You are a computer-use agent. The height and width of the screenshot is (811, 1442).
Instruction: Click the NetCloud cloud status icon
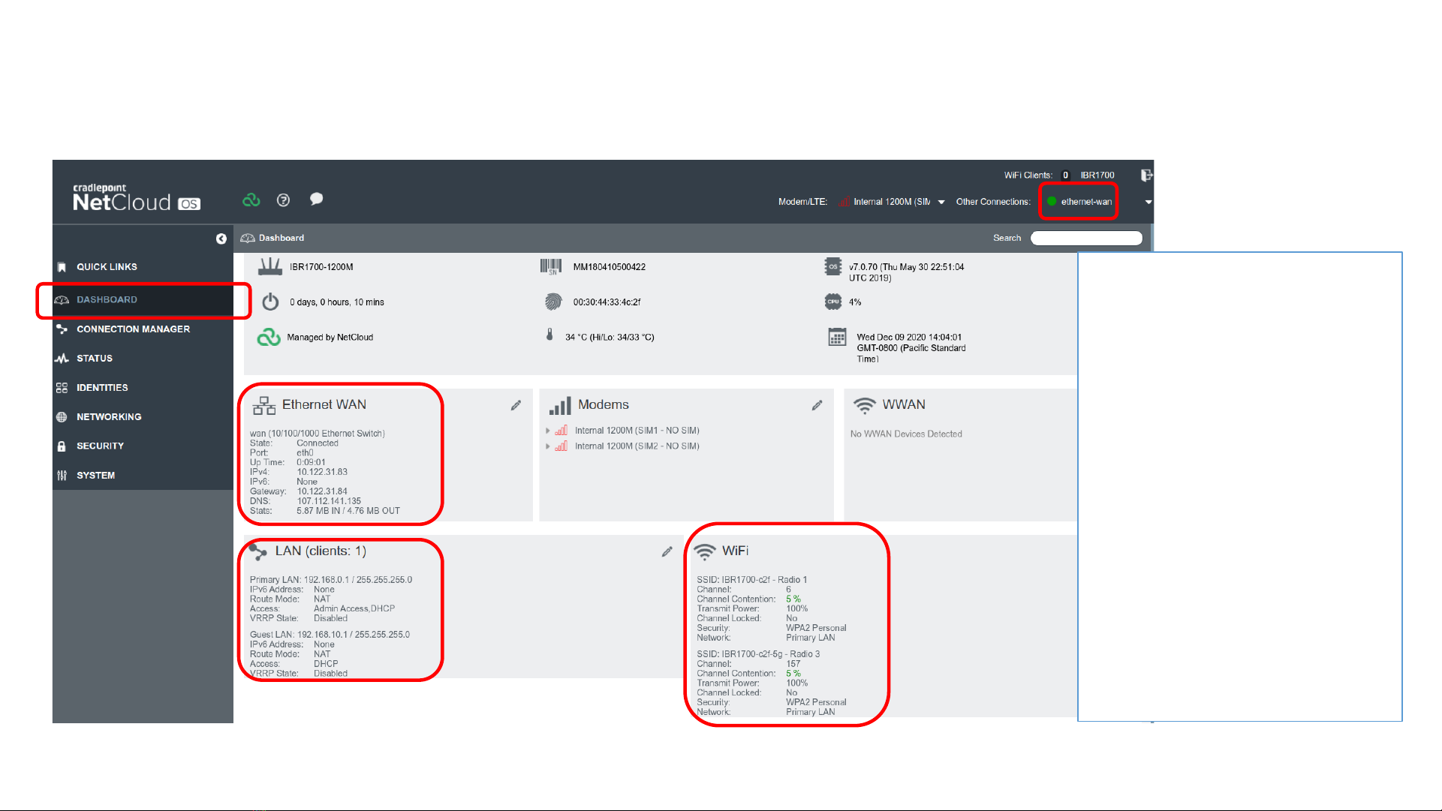251,200
